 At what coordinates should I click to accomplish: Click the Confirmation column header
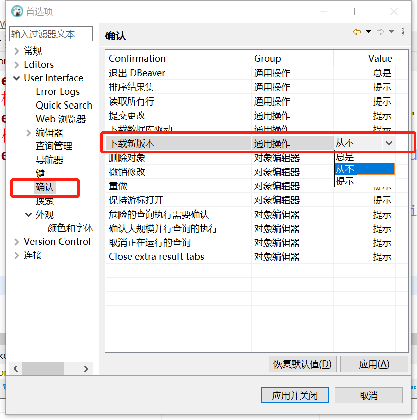point(178,58)
